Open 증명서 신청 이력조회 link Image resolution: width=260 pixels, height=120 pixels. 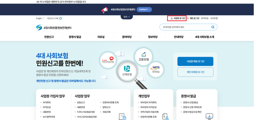click(x=192, y=107)
